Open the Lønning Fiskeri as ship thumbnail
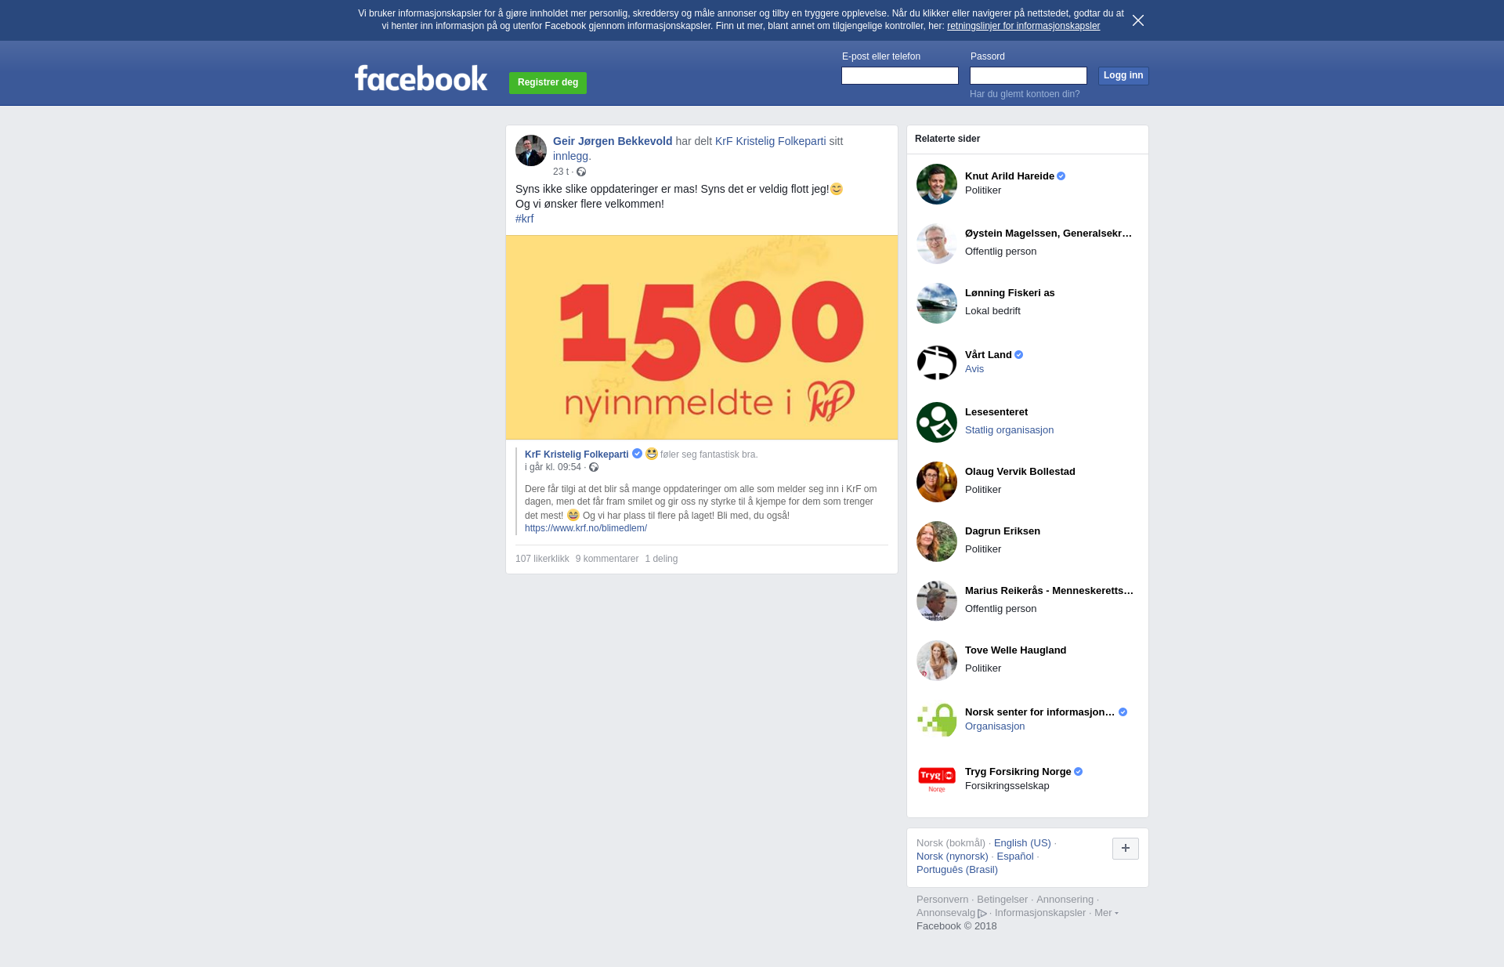The image size is (1504, 967). (x=937, y=303)
